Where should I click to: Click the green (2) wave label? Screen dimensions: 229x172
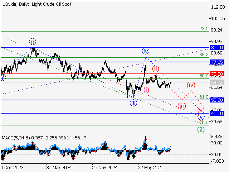click(x=201, y=129)
